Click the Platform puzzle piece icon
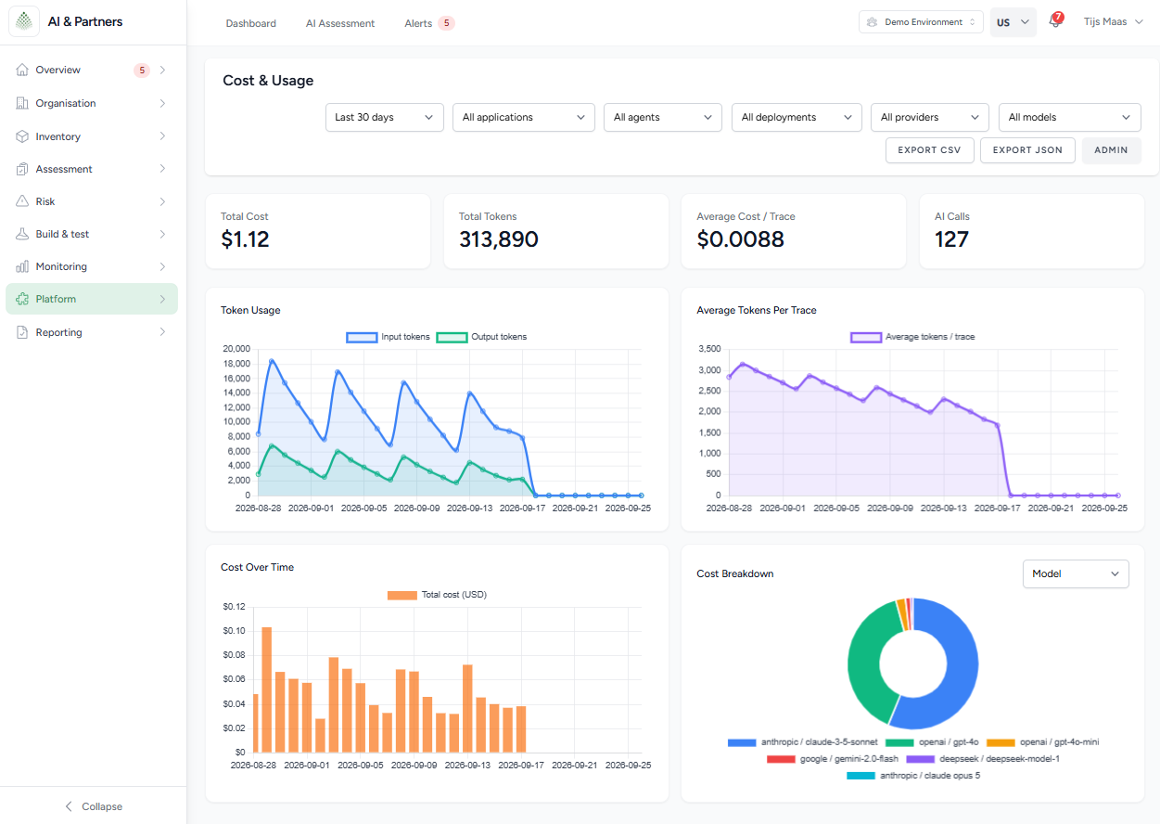 click(22, 299)
